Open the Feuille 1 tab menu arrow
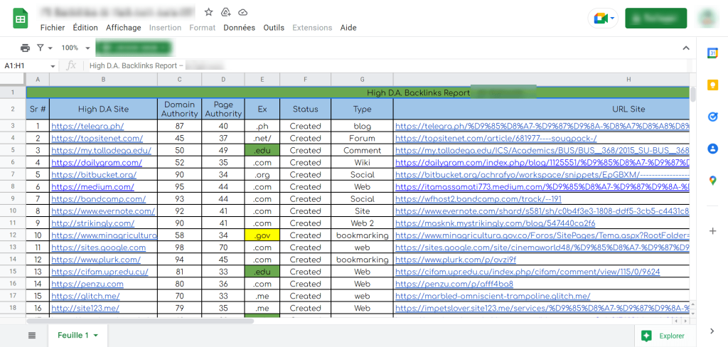This screenshot has height=347, width=728. coord(96,336)
